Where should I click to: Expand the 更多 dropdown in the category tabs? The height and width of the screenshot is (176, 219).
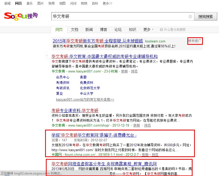click(x=148, y=30)
